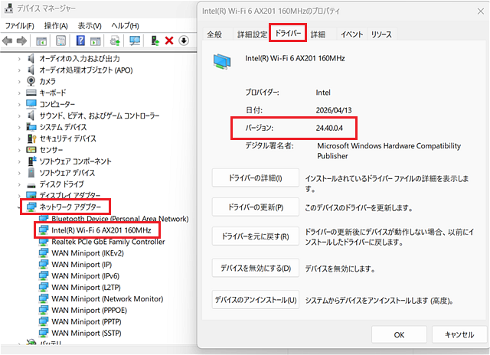Open the ヘルプ(H) menu
The height and width of the screenshot is (355, 490).
(x=125, y=25)
